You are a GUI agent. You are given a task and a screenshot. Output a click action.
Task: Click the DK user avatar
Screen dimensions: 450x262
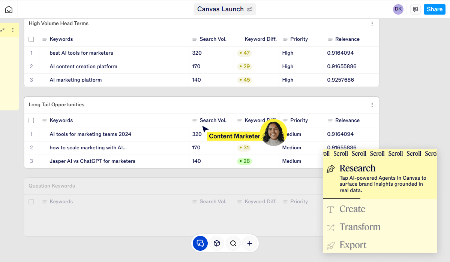tap(398, 9)
